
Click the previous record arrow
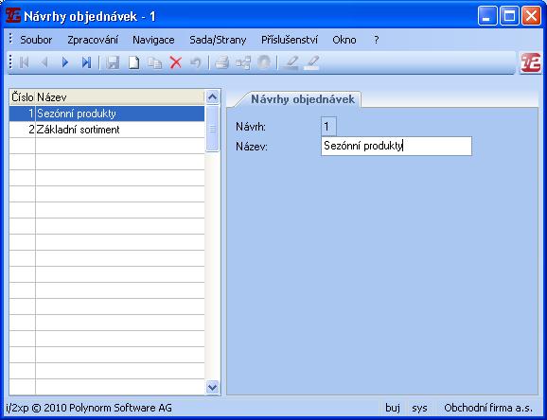pos(44,62)
